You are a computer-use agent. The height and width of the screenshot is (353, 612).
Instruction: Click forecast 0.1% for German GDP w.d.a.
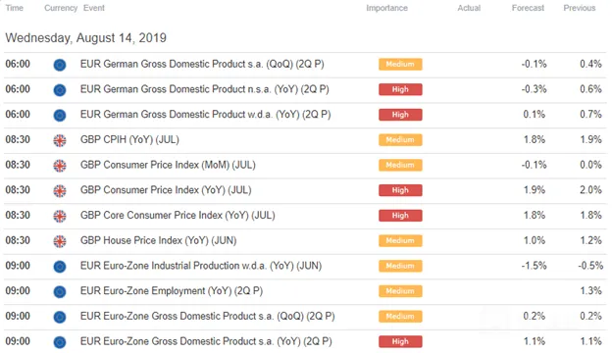click(x=535, y=115)
